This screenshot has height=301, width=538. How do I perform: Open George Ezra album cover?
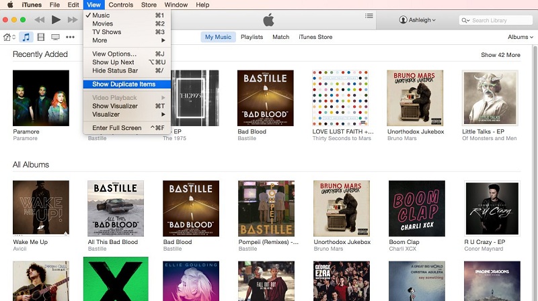pyautogui.click(x=342, y=281)
